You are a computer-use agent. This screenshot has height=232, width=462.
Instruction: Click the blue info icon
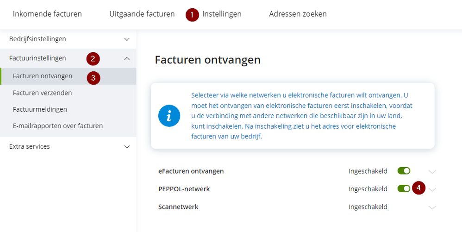[x=169, y=116]
